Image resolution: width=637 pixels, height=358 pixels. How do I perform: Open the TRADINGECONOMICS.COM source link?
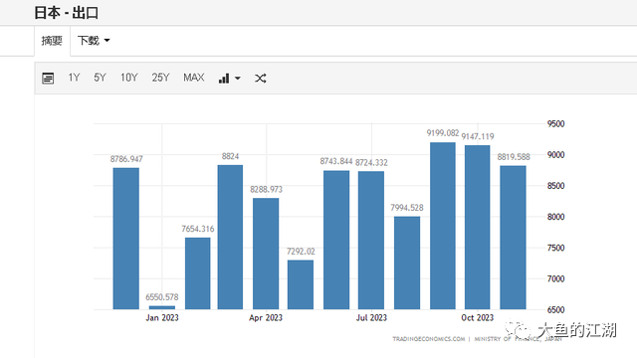coord(429,339)
